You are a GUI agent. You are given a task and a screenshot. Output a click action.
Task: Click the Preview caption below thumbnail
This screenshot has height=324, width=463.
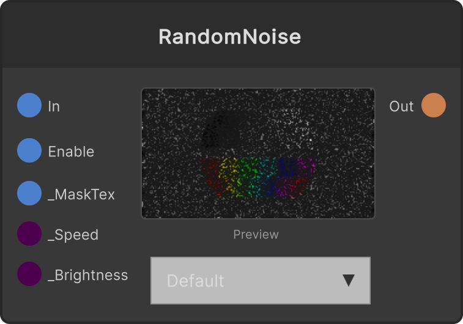256,235
